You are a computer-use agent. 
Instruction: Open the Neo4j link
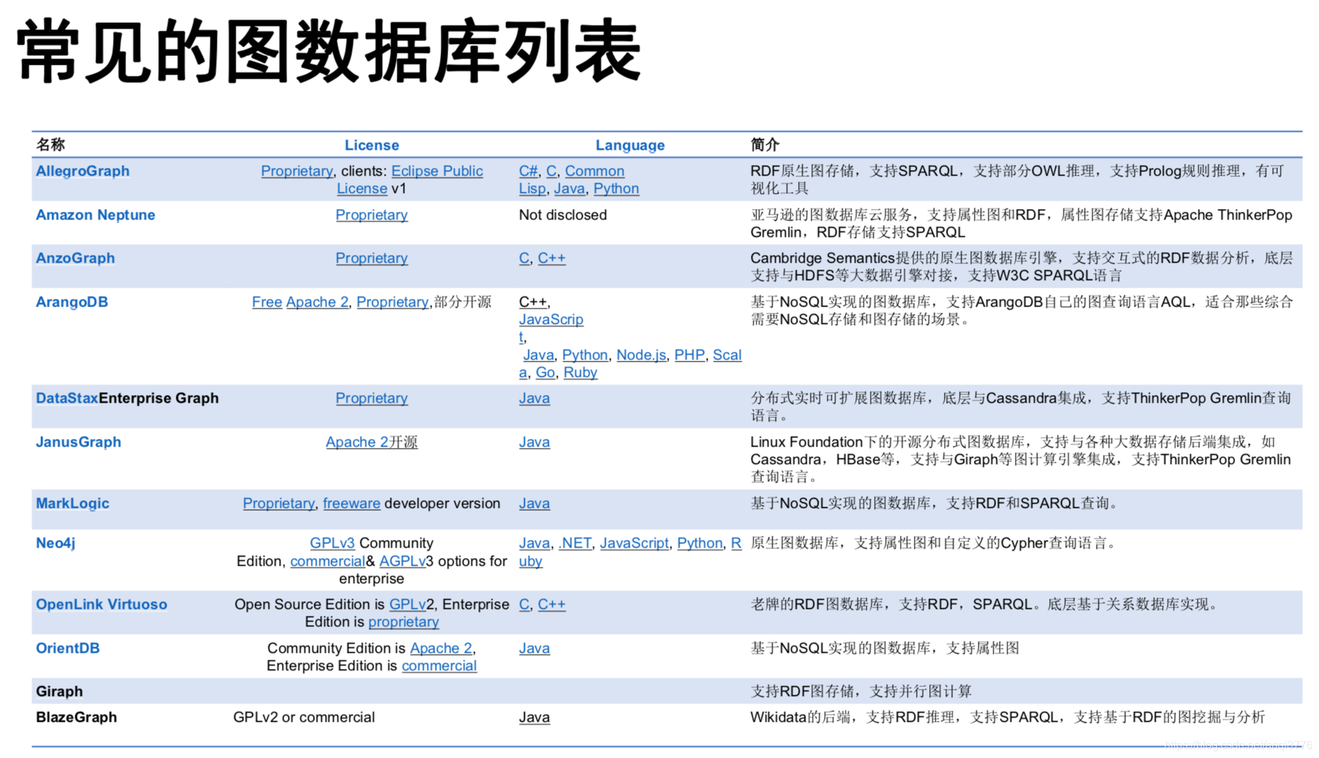click(x=55, y=543)
